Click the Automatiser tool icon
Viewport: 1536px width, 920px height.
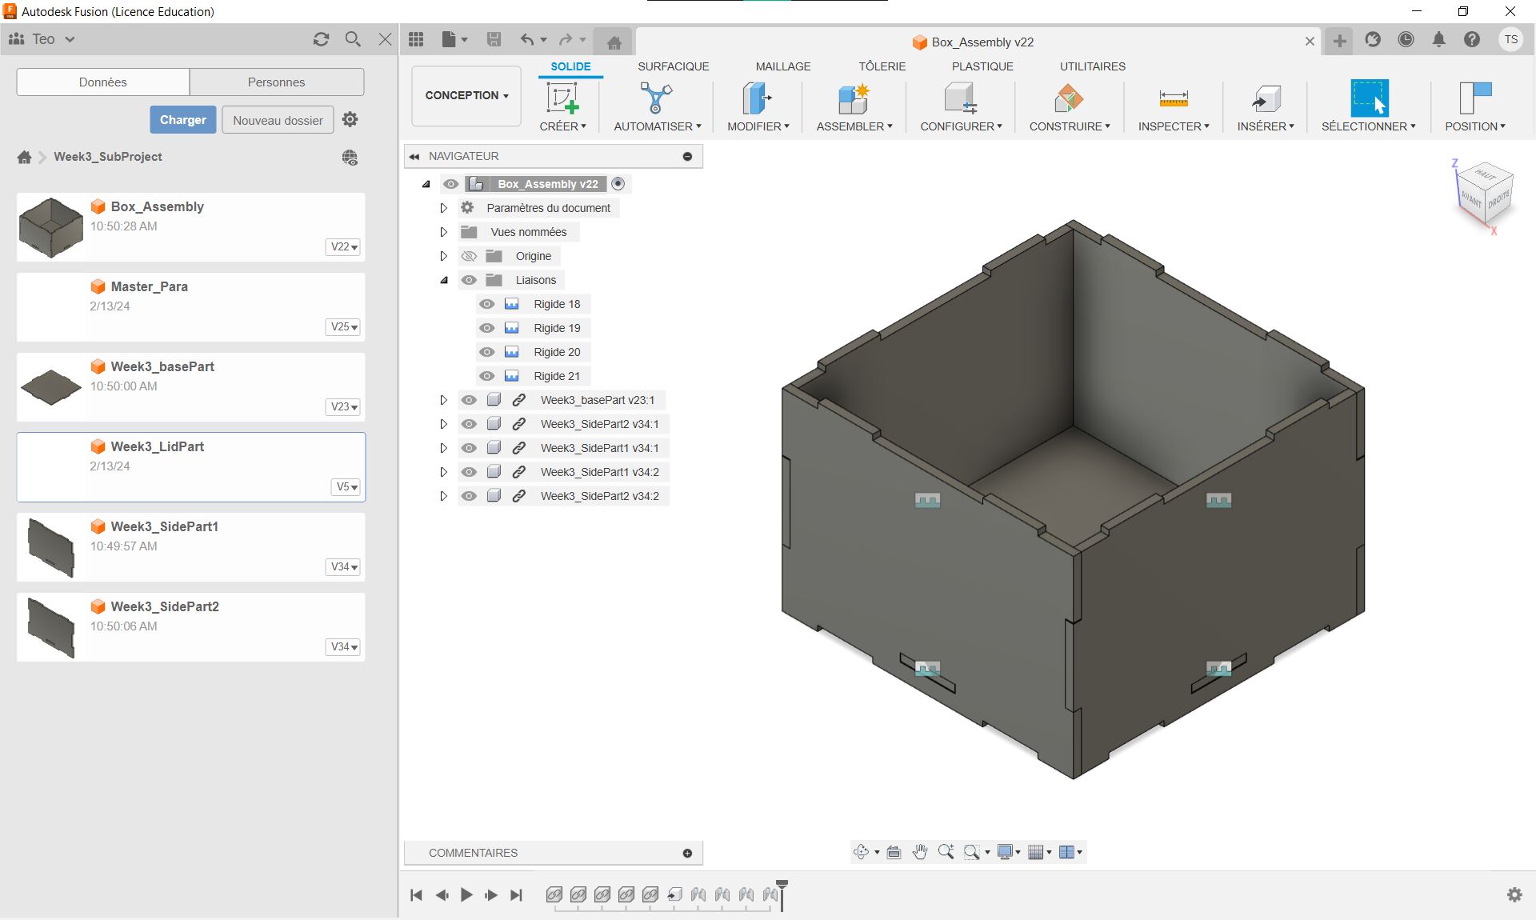656,98
